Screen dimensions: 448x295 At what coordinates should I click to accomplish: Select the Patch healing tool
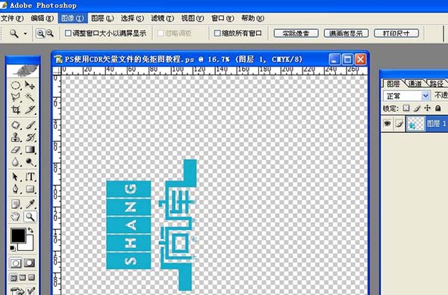[16, 125]
